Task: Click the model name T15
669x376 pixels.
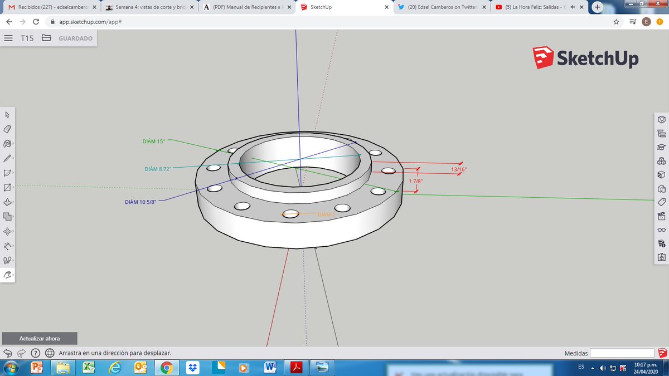Action: (27, 38)
